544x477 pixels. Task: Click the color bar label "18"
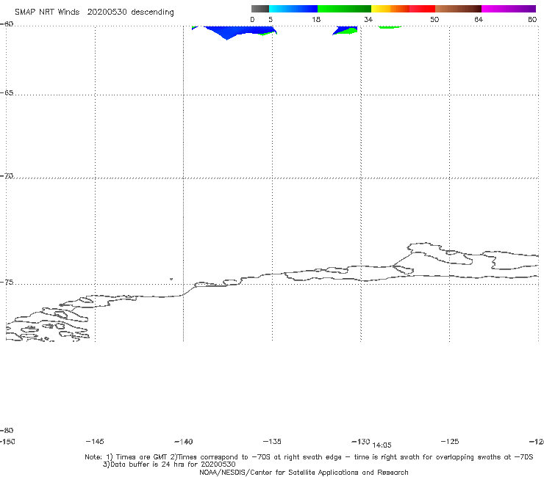click(316, 19)
